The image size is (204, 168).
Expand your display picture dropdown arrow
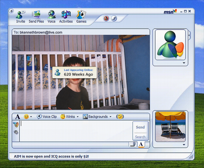tap(184, 145)
